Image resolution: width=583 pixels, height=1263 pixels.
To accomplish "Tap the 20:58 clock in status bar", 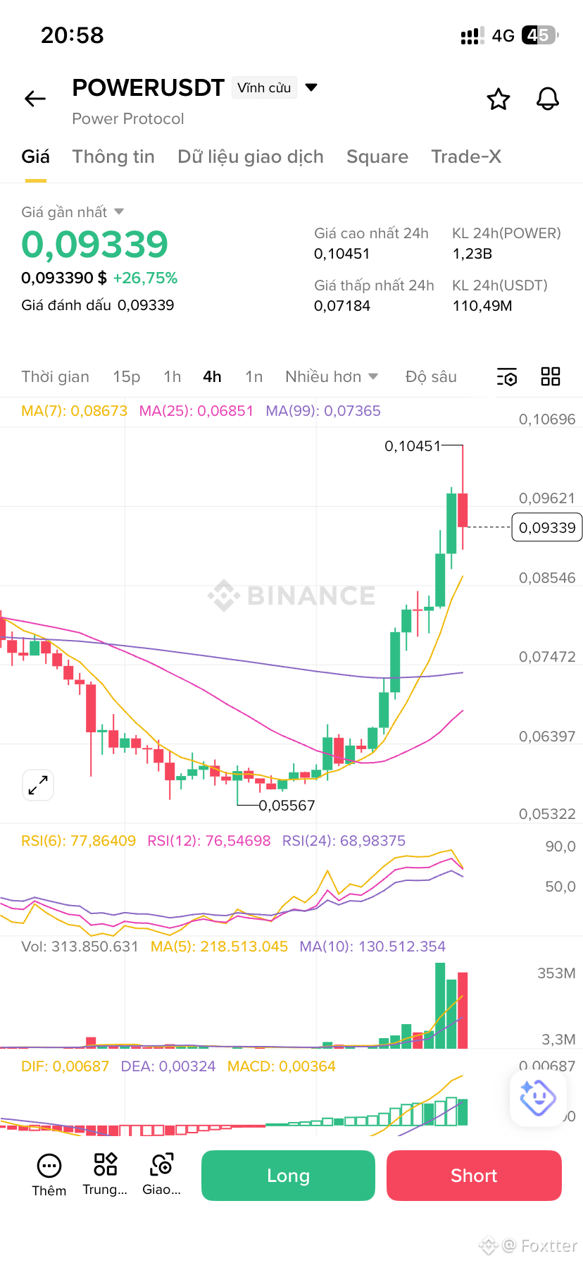I will click(73, 35).
